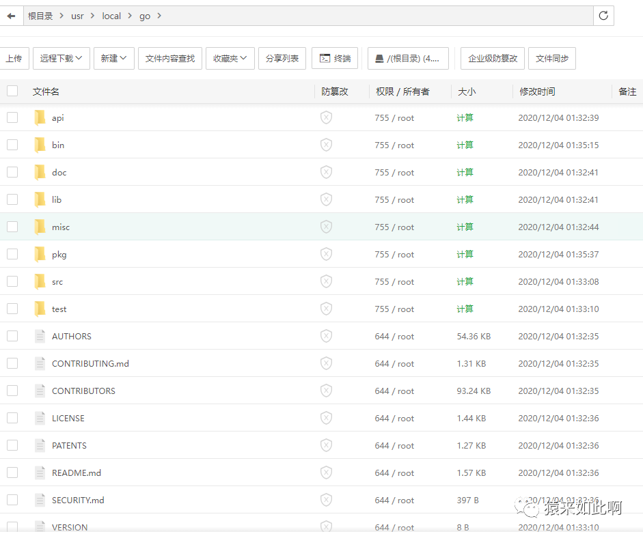
Task: Open the README.md file name
Action: coord(77,473)
